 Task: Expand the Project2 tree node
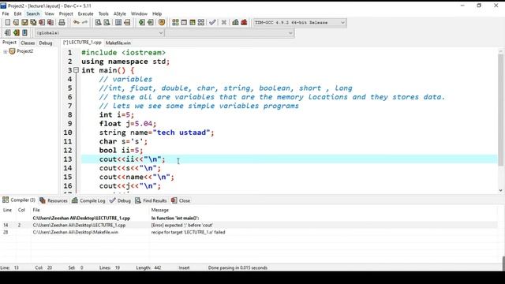(6, 51)
